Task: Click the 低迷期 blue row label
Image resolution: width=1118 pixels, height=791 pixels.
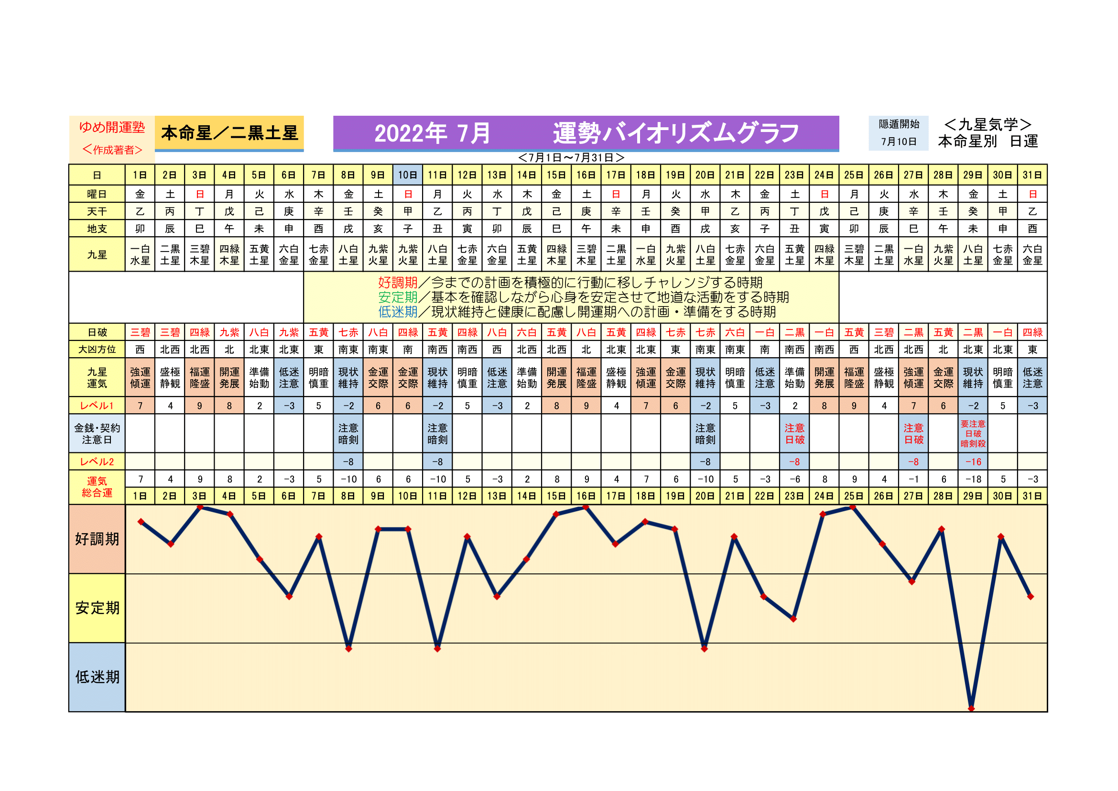Action: (97, 677)
